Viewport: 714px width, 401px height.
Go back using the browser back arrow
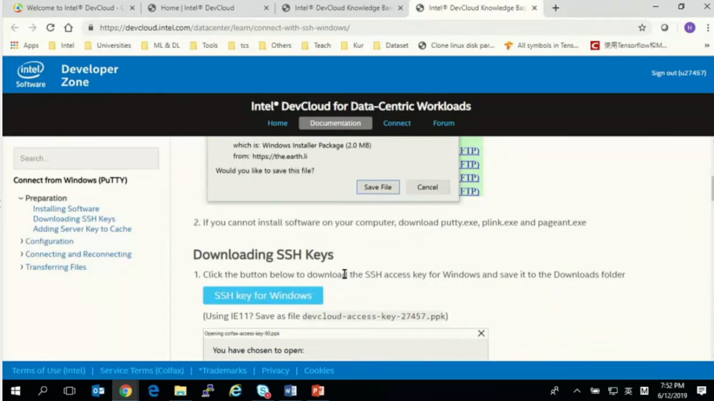click(15, 28)
